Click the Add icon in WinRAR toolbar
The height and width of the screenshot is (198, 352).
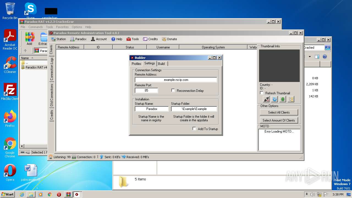(29, 39)
